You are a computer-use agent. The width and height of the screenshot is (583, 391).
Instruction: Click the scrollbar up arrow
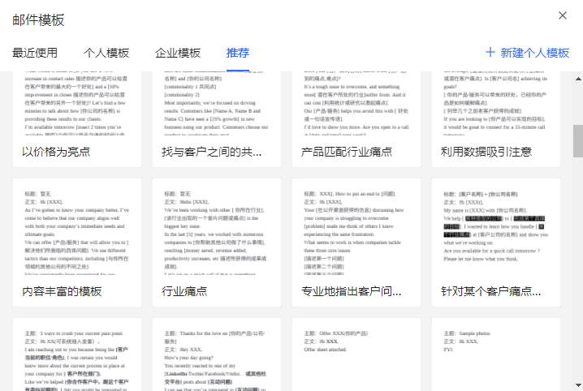[578, 79]
